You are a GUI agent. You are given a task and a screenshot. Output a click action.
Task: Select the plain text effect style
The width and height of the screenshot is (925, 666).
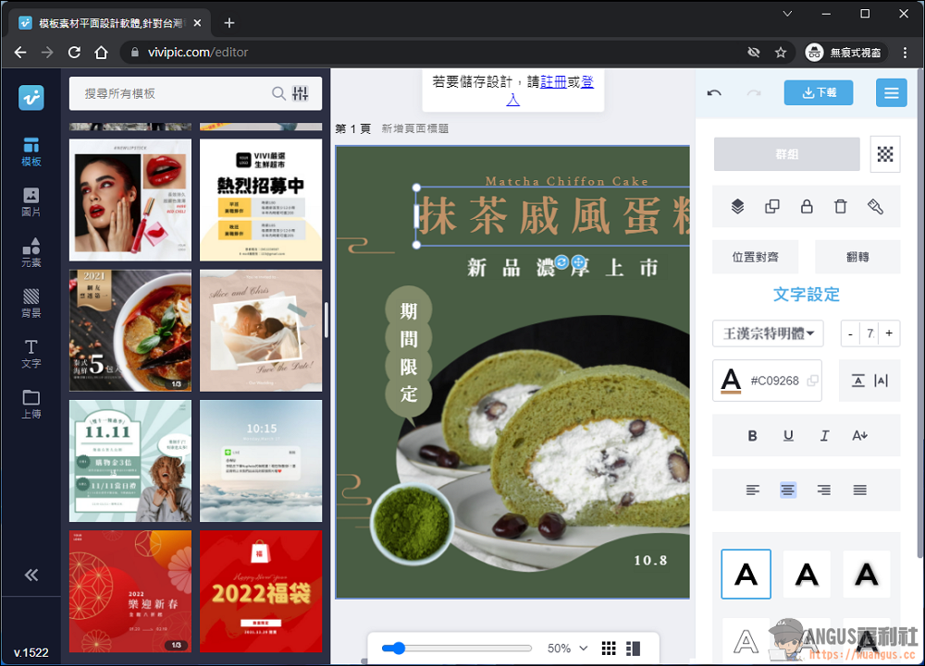click(746, 575)
